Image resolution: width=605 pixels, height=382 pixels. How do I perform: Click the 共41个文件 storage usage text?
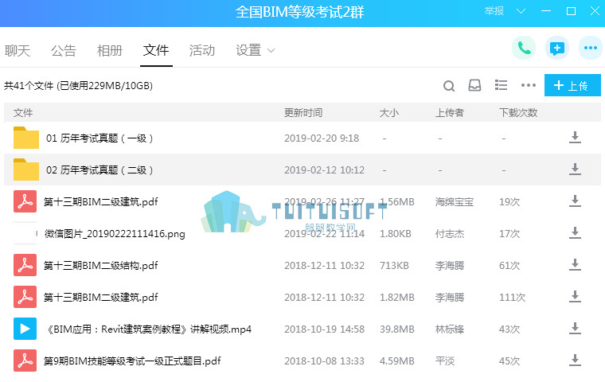point(78,86)
